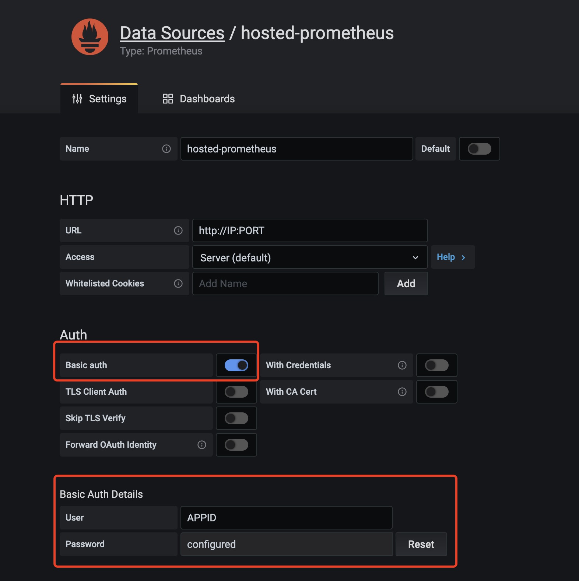579x581 pixels.
Task: Switch to the Dashboards tab
Action: (199, 99)
